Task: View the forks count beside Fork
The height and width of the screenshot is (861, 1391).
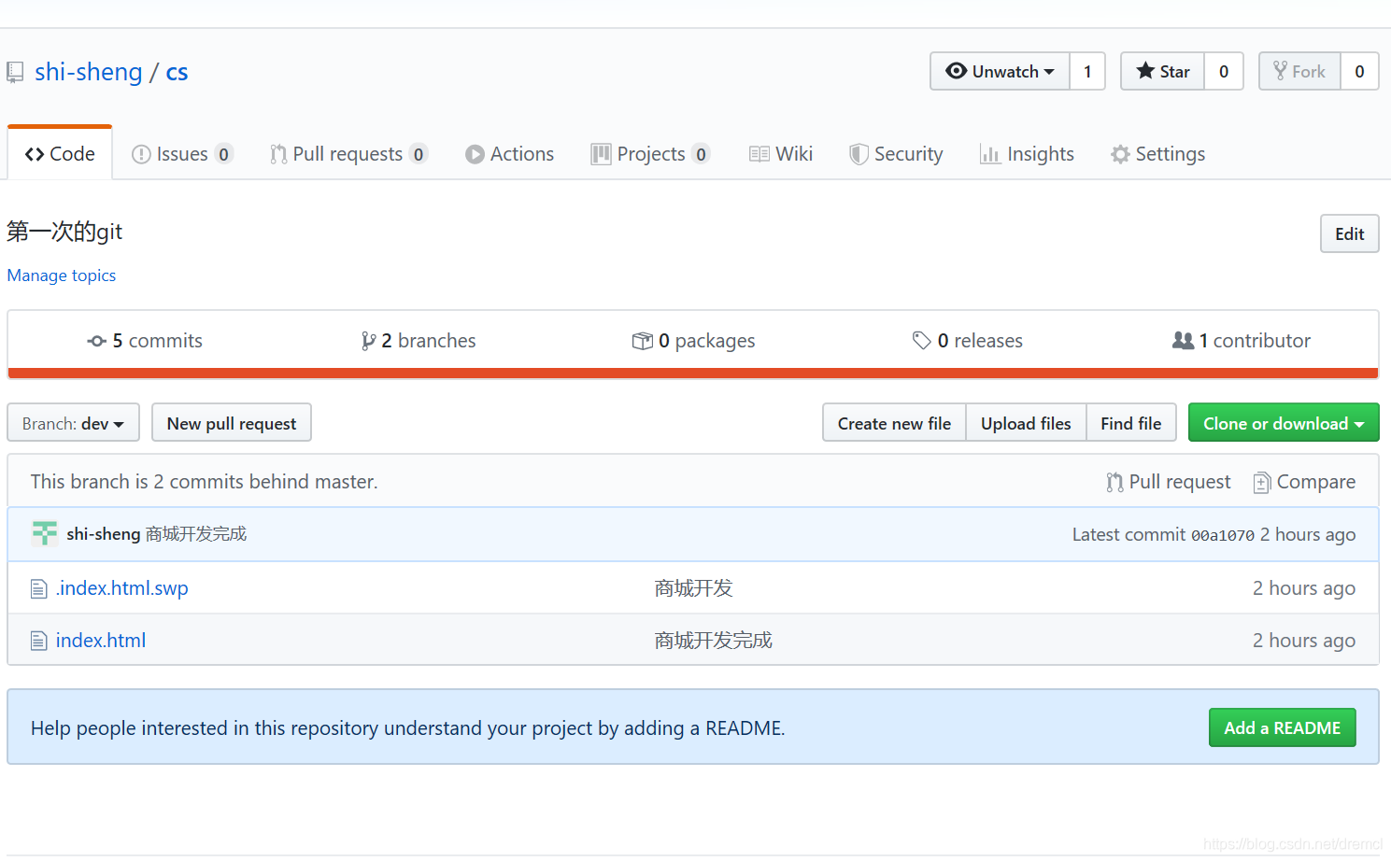Action: click(1359, 71)
